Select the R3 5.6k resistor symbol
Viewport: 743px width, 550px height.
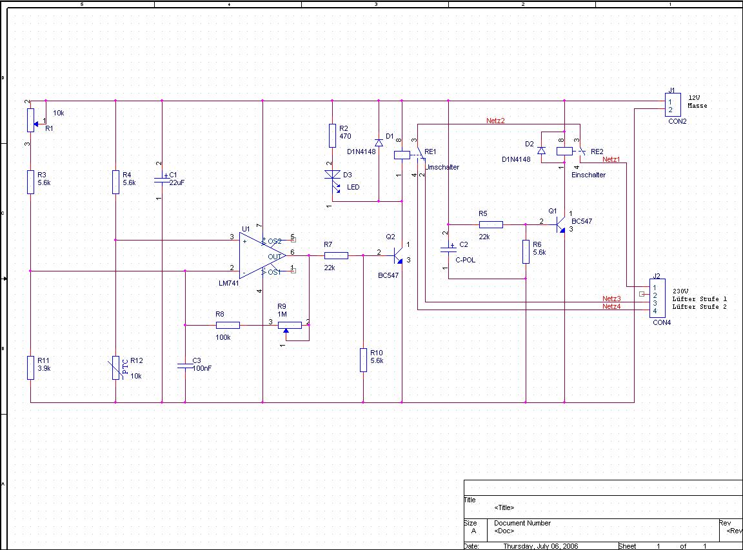[30, 182]
